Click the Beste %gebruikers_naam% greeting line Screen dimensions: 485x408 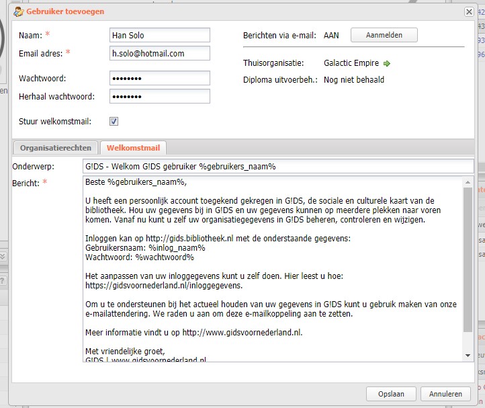[136, 182]
